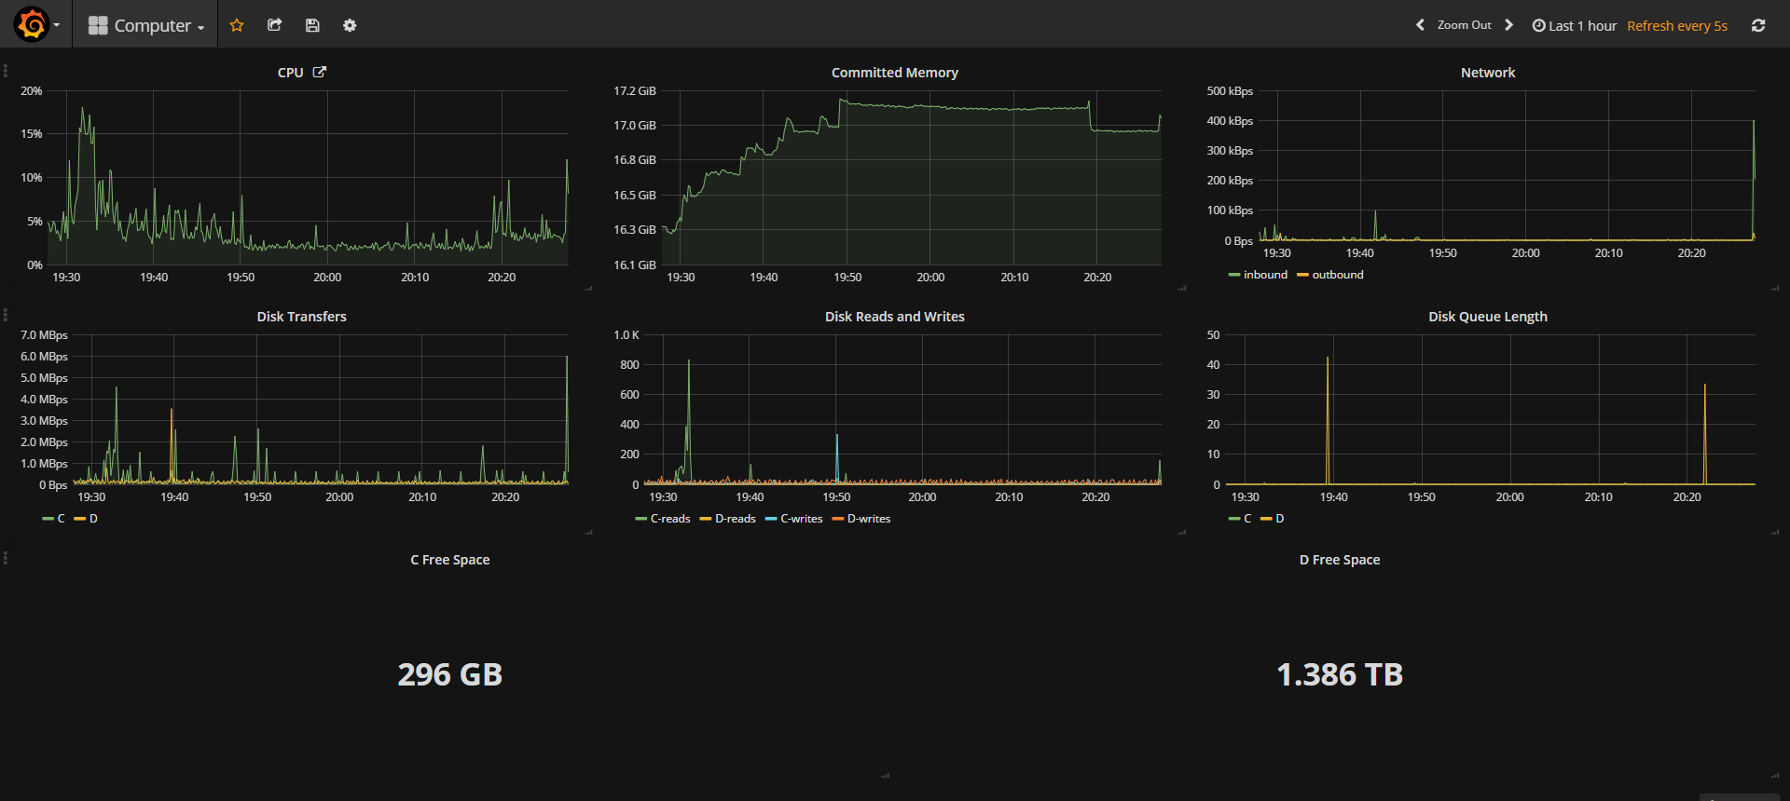Toggle outbound series in Network legend
Viewport: 1790px width, 801px height.
pos(1337,275)
